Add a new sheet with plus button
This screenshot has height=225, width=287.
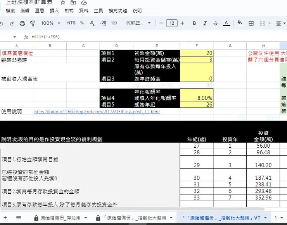pos(5,218)
